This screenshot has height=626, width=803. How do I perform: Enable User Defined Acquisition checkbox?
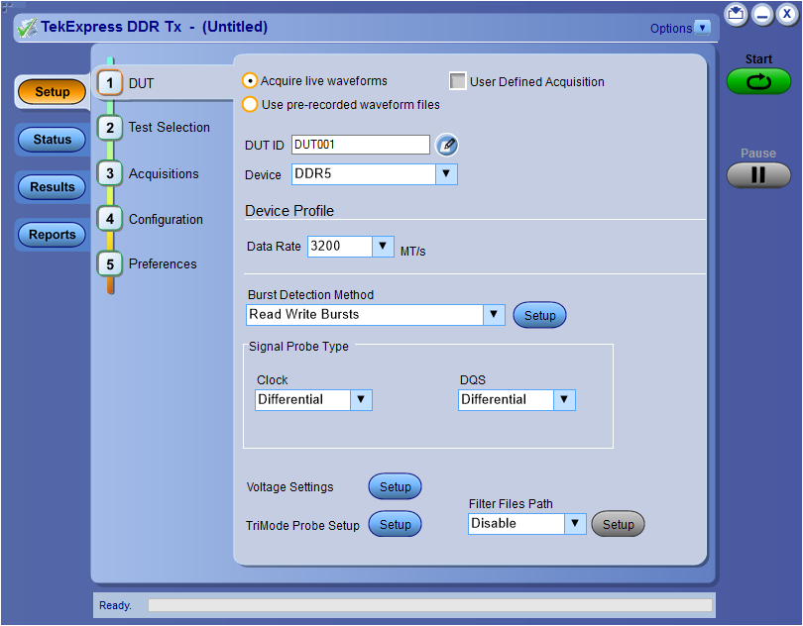(458, 82)
